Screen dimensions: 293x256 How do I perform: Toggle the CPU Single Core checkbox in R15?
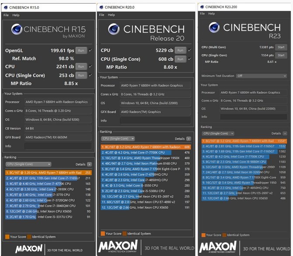pyautogui.click(x=91, y=75)
